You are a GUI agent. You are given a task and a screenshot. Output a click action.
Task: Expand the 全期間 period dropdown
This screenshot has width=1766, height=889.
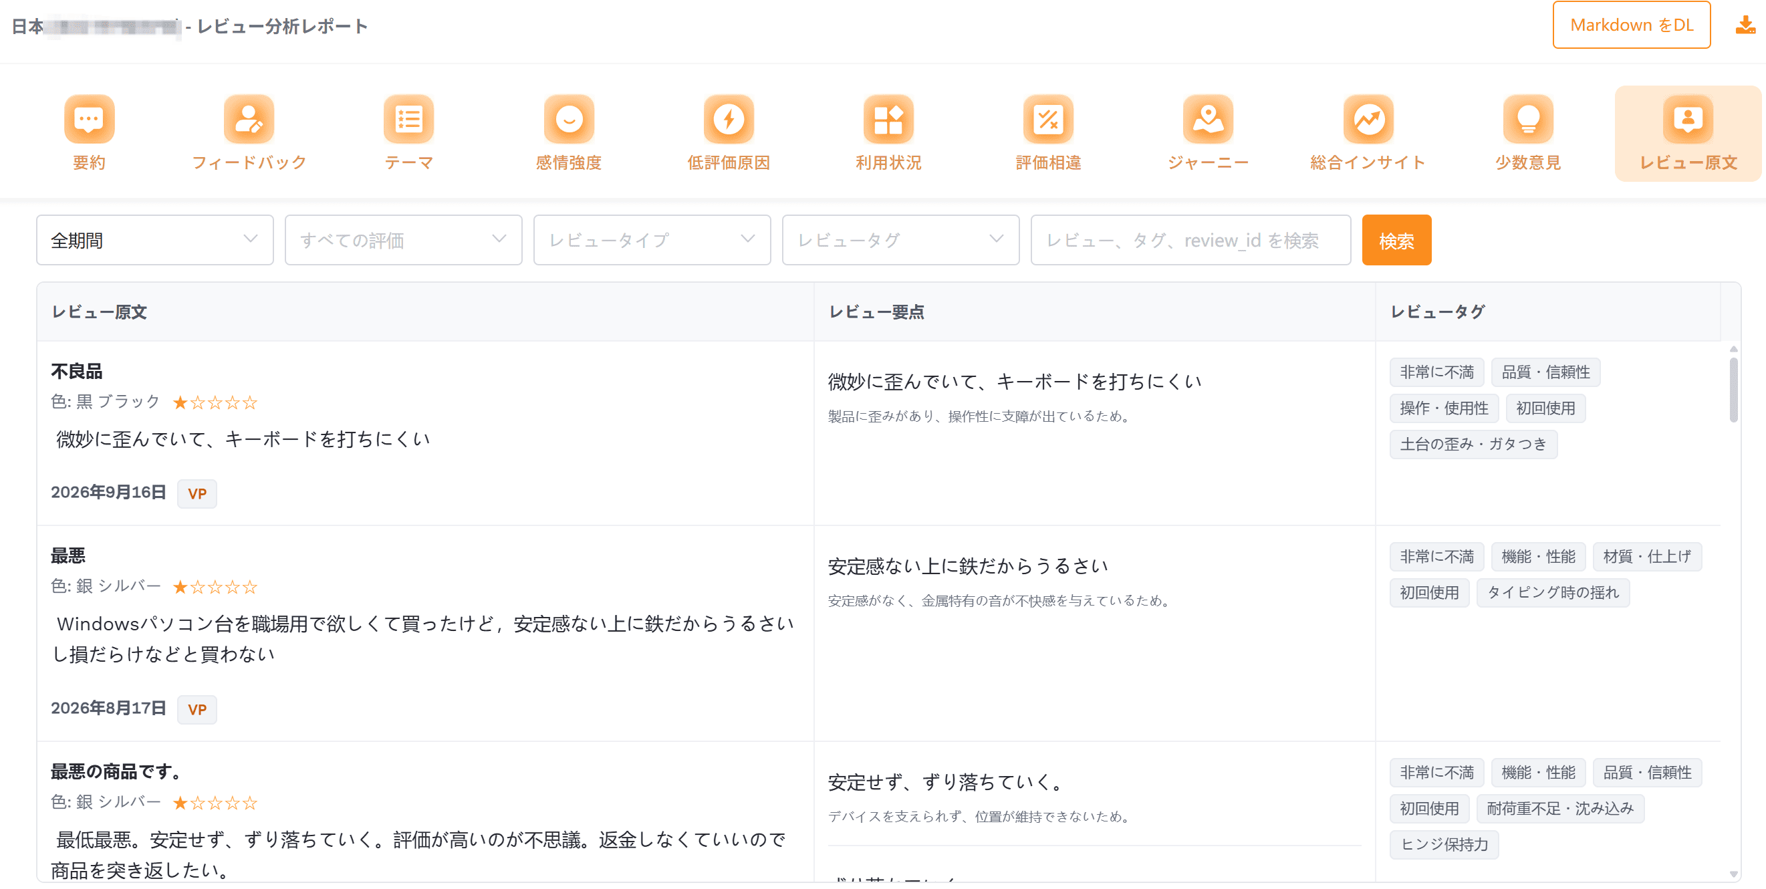(155, 240)
